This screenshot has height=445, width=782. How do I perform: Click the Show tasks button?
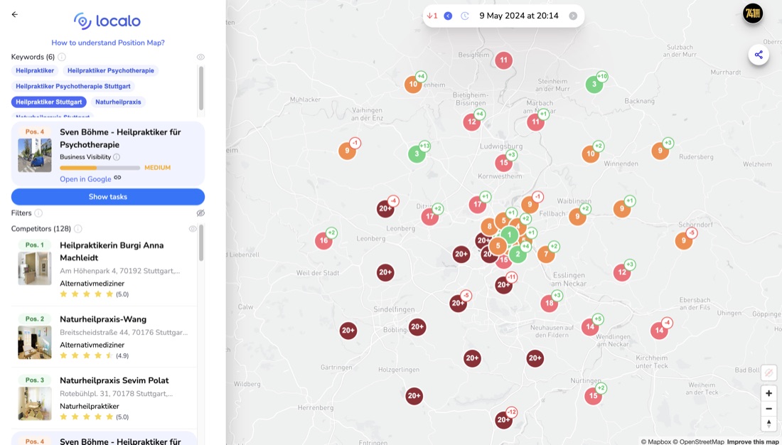pos(108,197)
